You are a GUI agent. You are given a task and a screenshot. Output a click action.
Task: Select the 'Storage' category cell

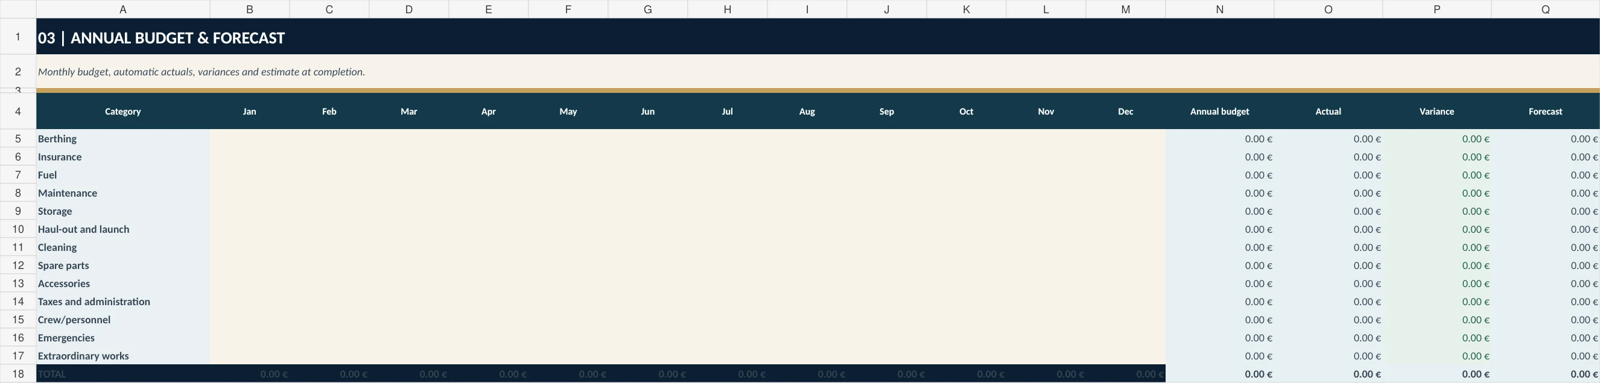click(x=123, y=211)
